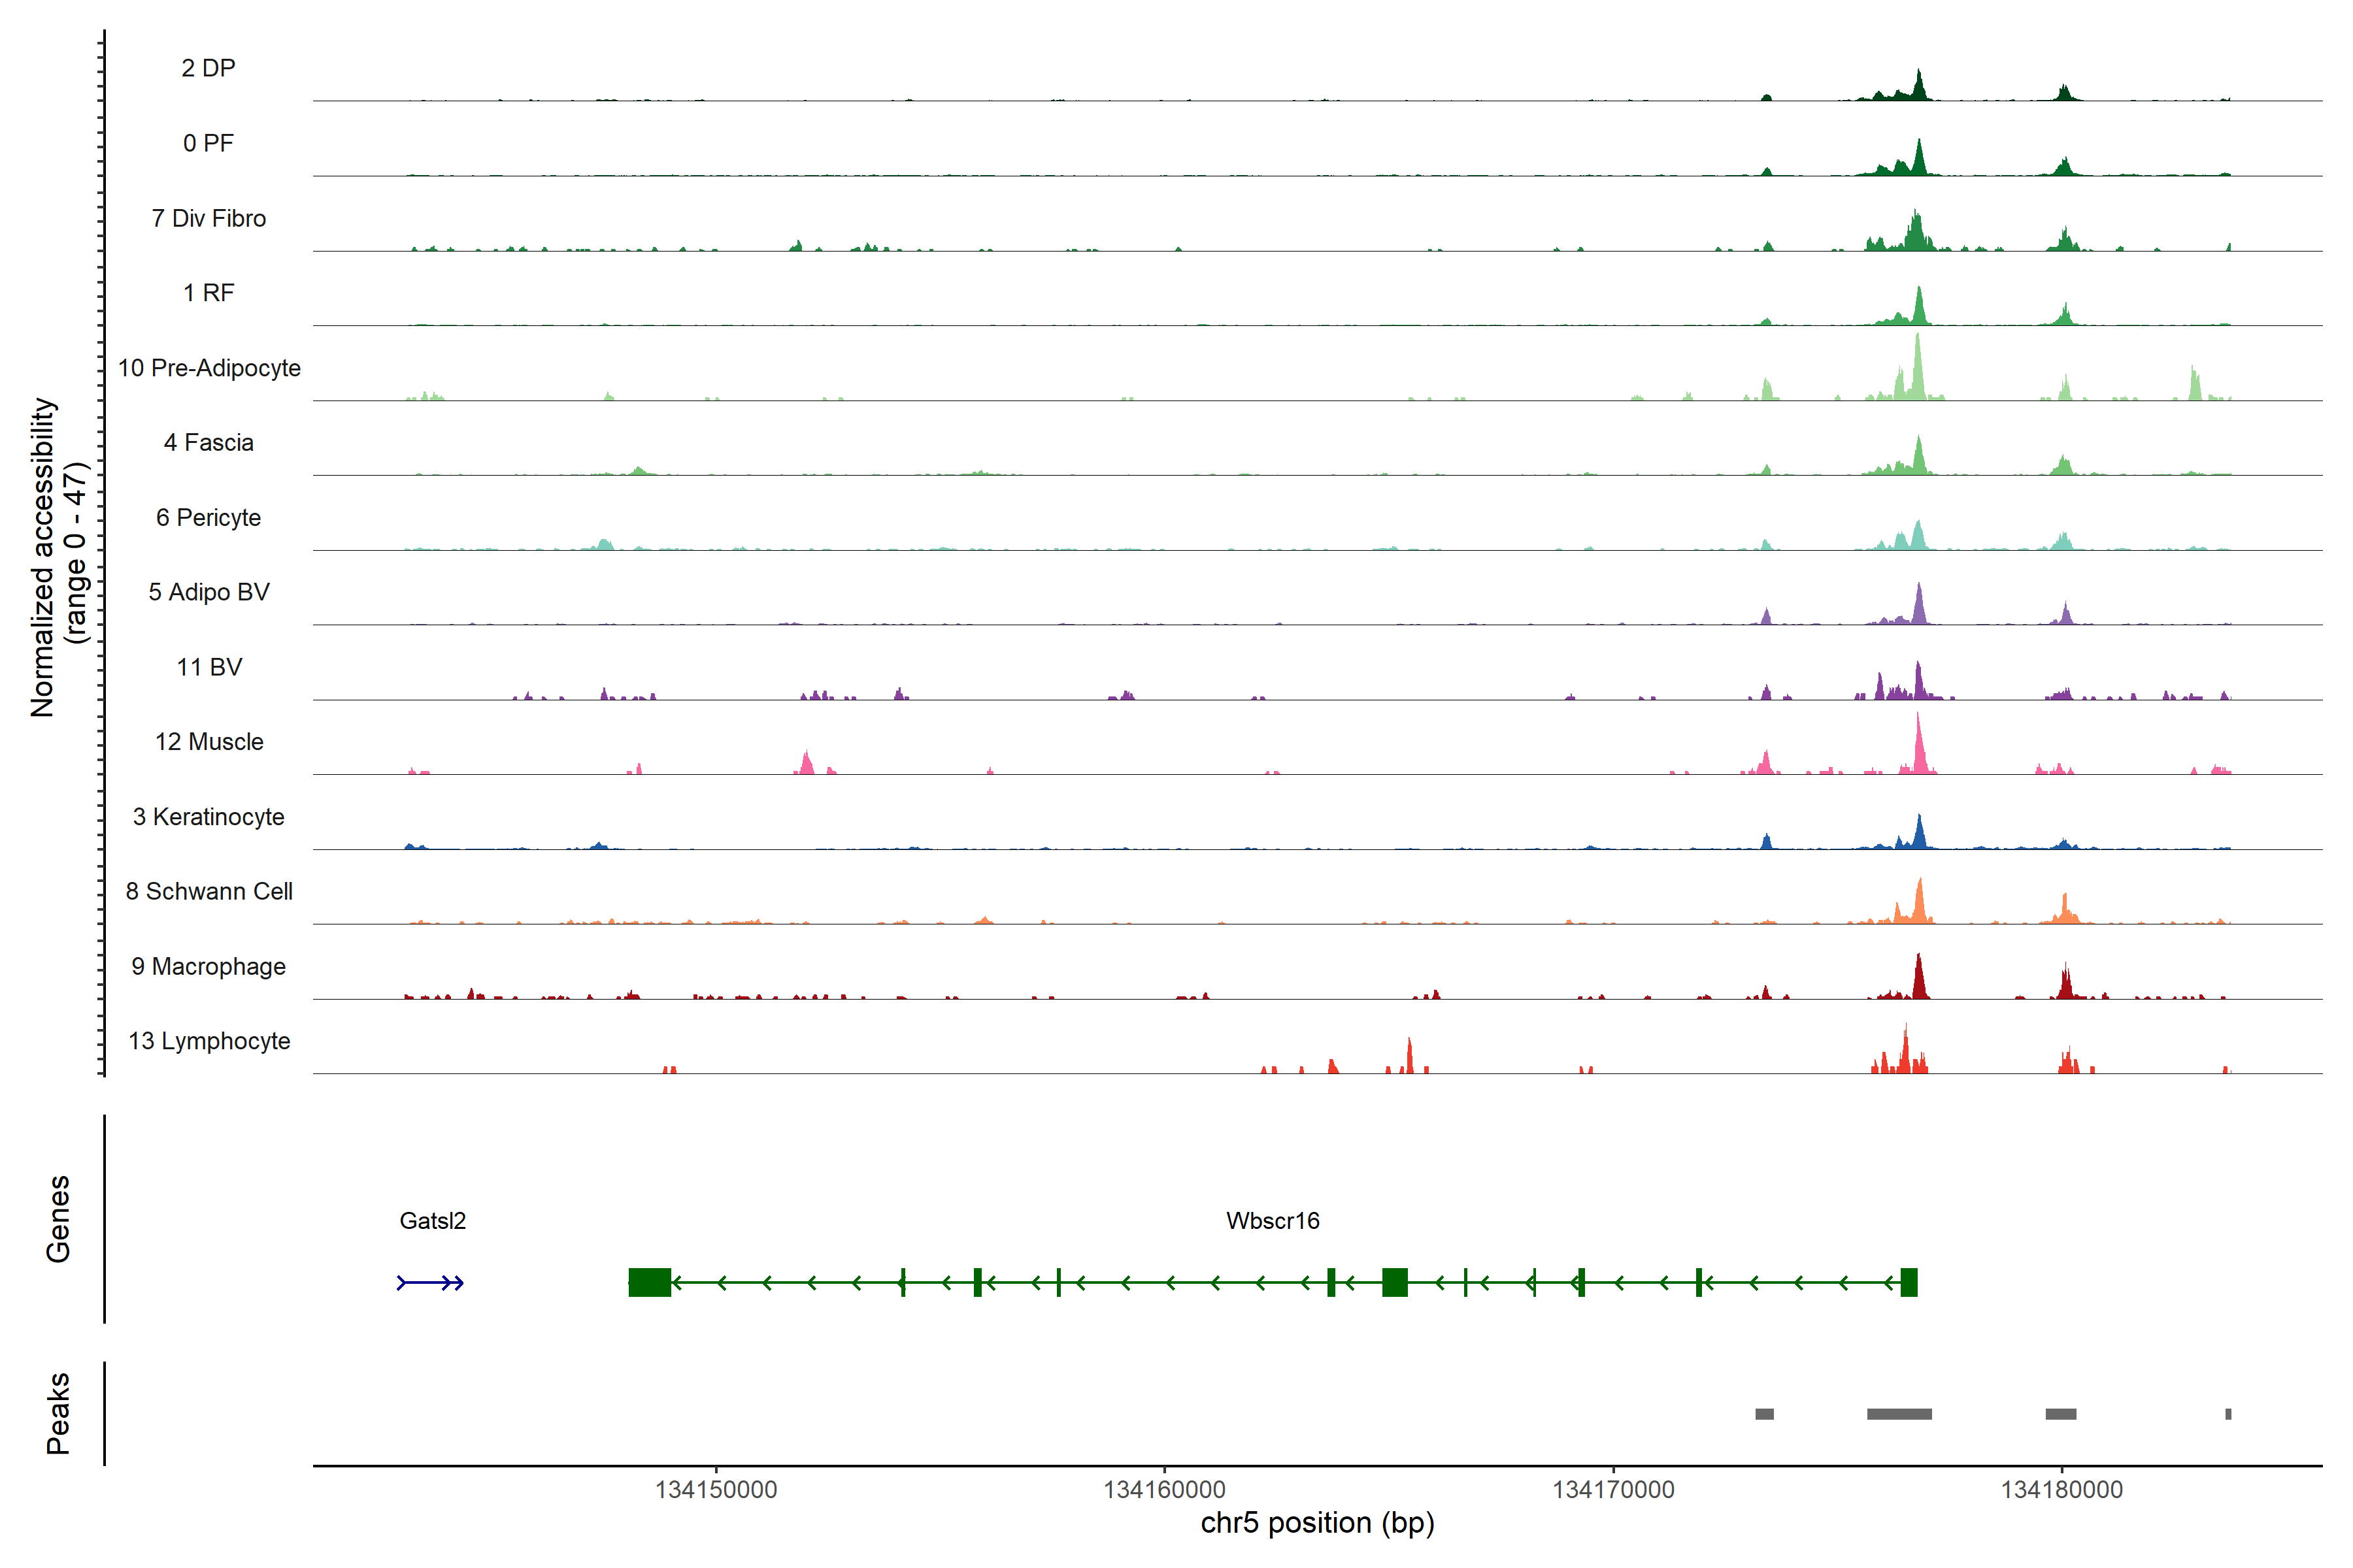Click the Wbscr16 gene label
2353x1568 pixels.
pos(1273,1221)
